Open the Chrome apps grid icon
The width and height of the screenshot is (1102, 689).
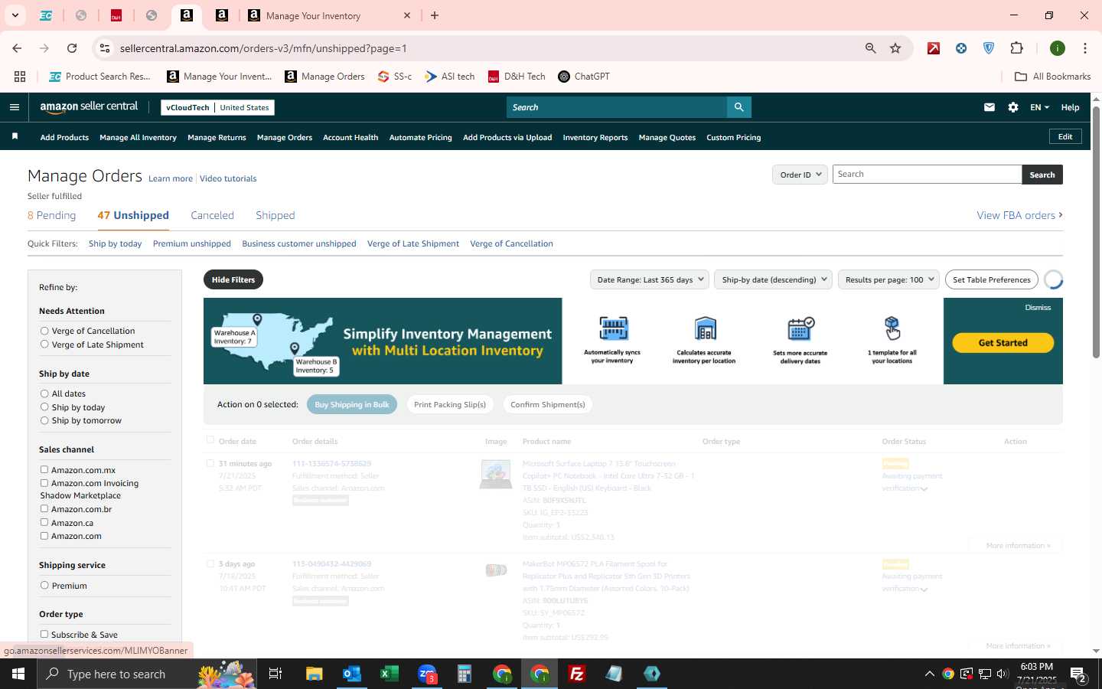pos(20,77)
